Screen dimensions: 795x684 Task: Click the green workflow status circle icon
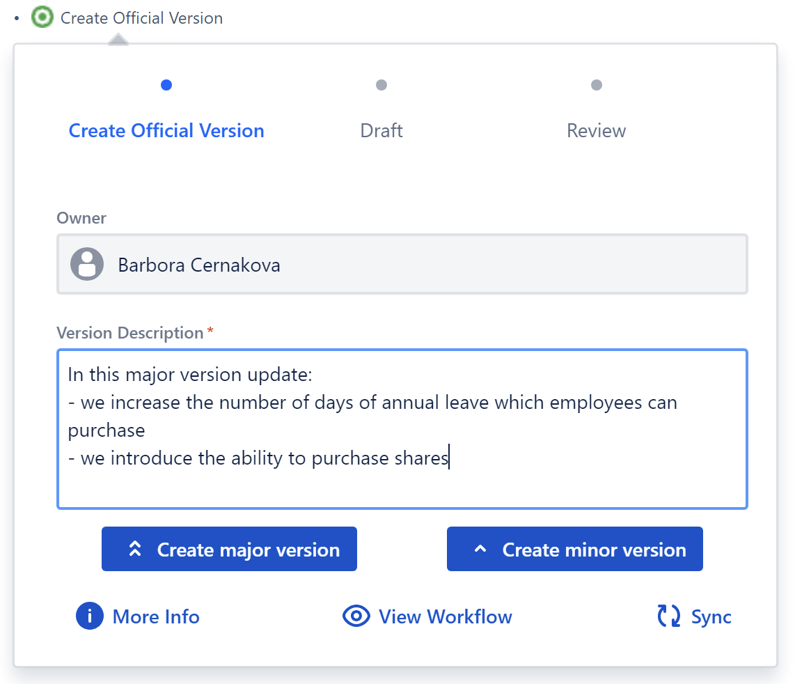pyautogui.click(x=42, y=17)
